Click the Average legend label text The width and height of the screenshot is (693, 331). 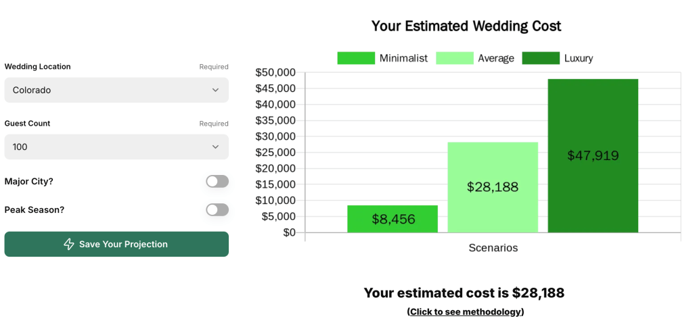click(496, 58)
